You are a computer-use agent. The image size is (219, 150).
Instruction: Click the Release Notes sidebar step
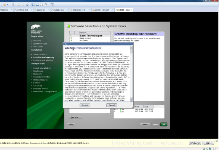pos(40,88)
